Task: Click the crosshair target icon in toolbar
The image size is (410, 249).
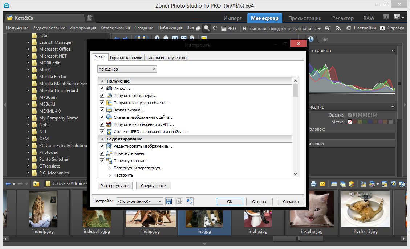Action: 215,28
